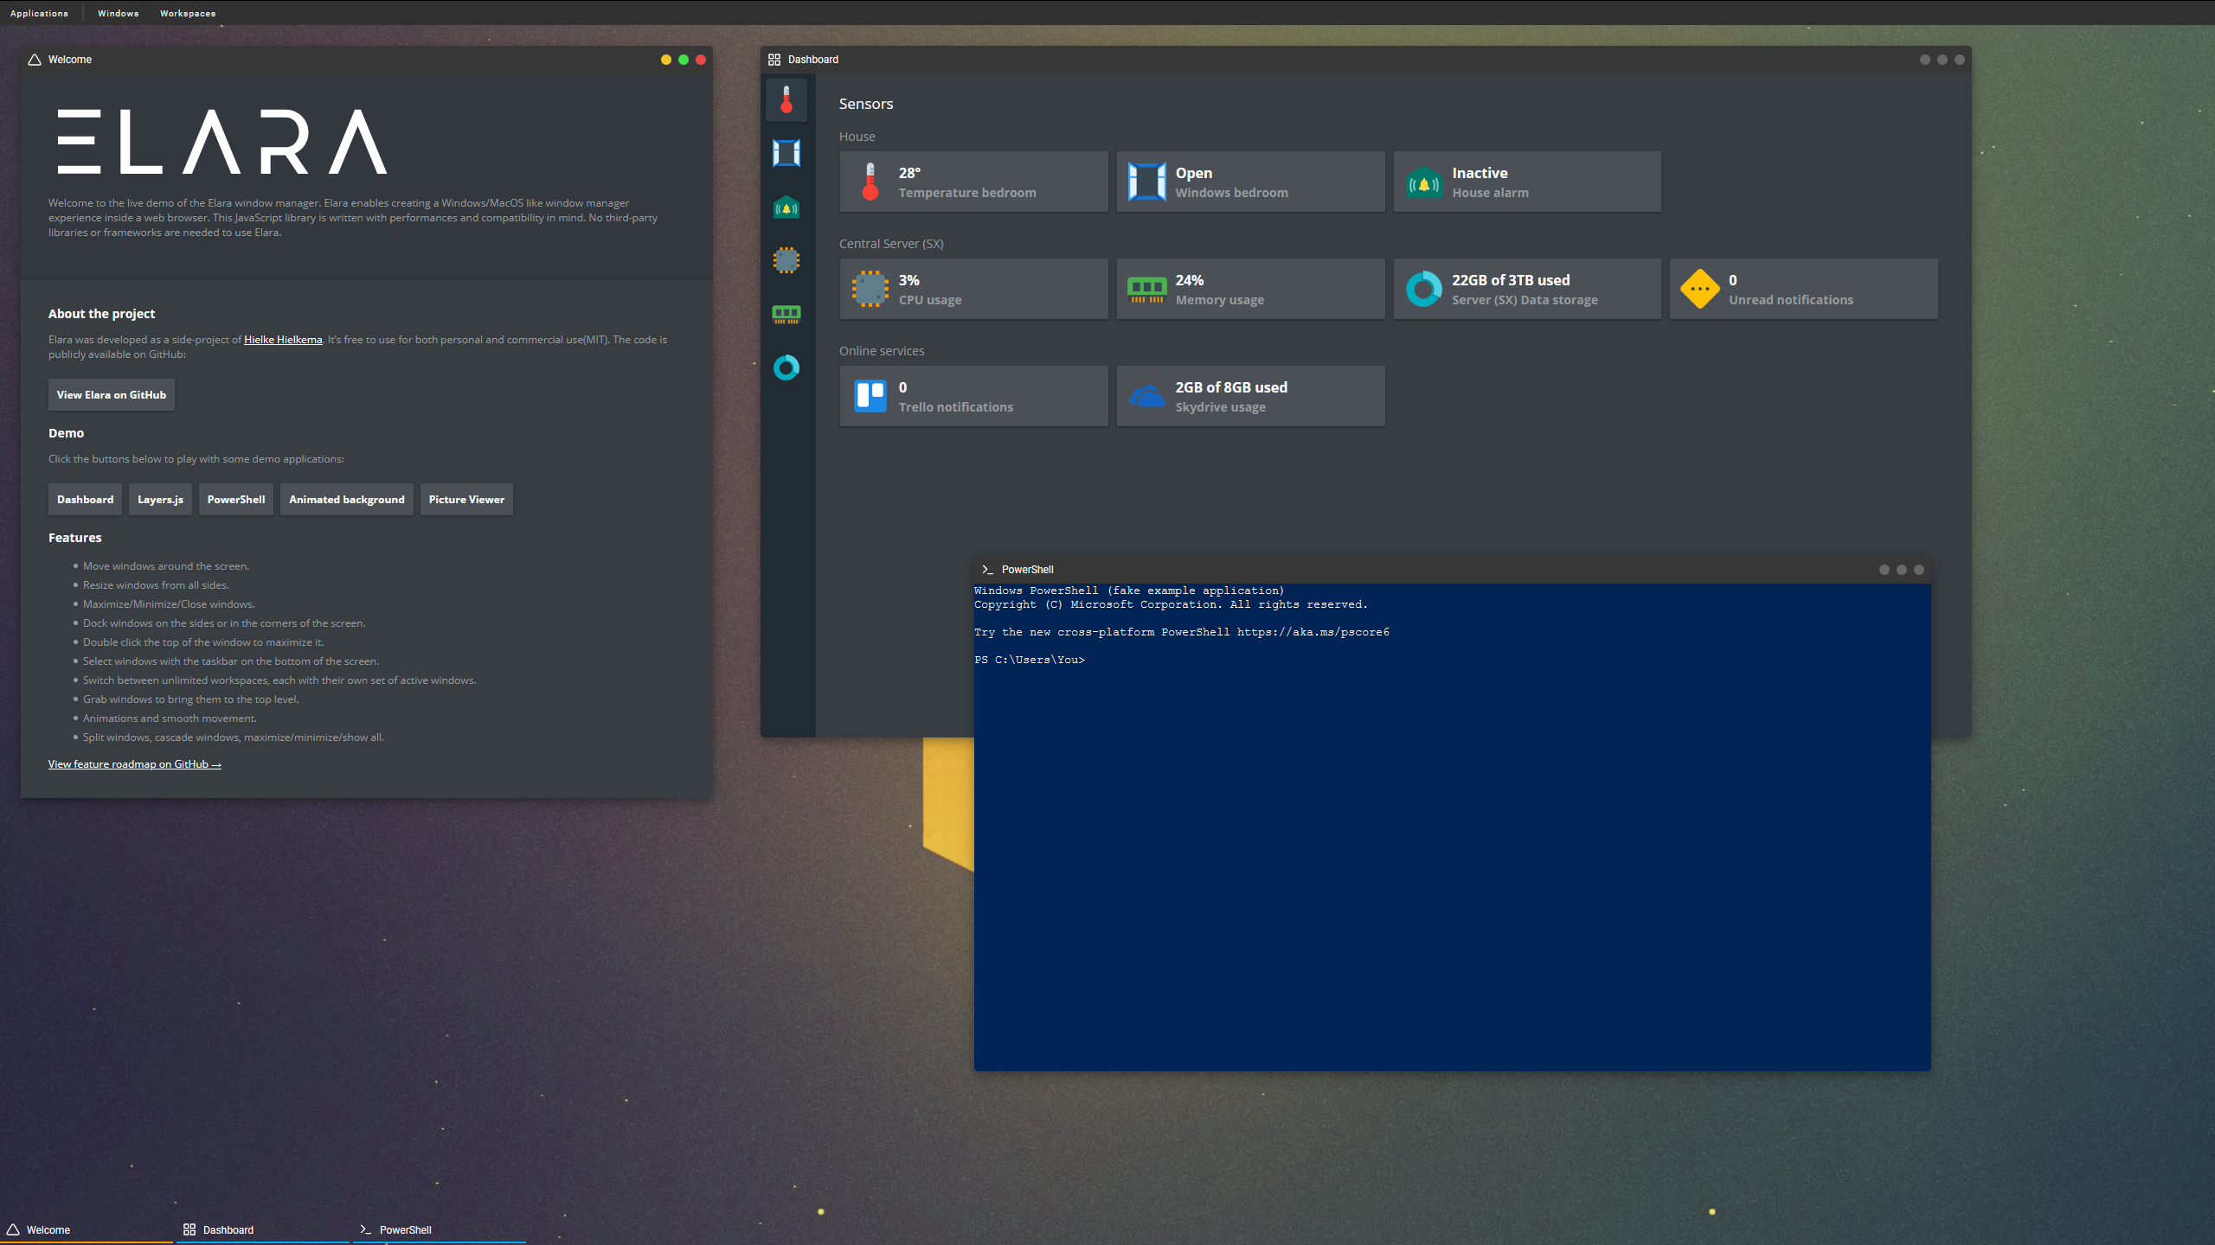Click the yellow Unread notifications icon

[1699, 289]
